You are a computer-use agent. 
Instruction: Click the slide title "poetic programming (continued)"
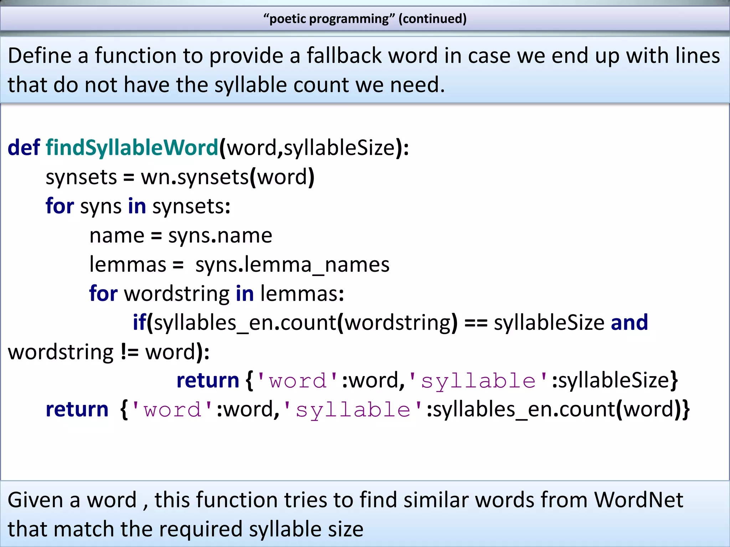pyautogui.click(x=365, y=19)
